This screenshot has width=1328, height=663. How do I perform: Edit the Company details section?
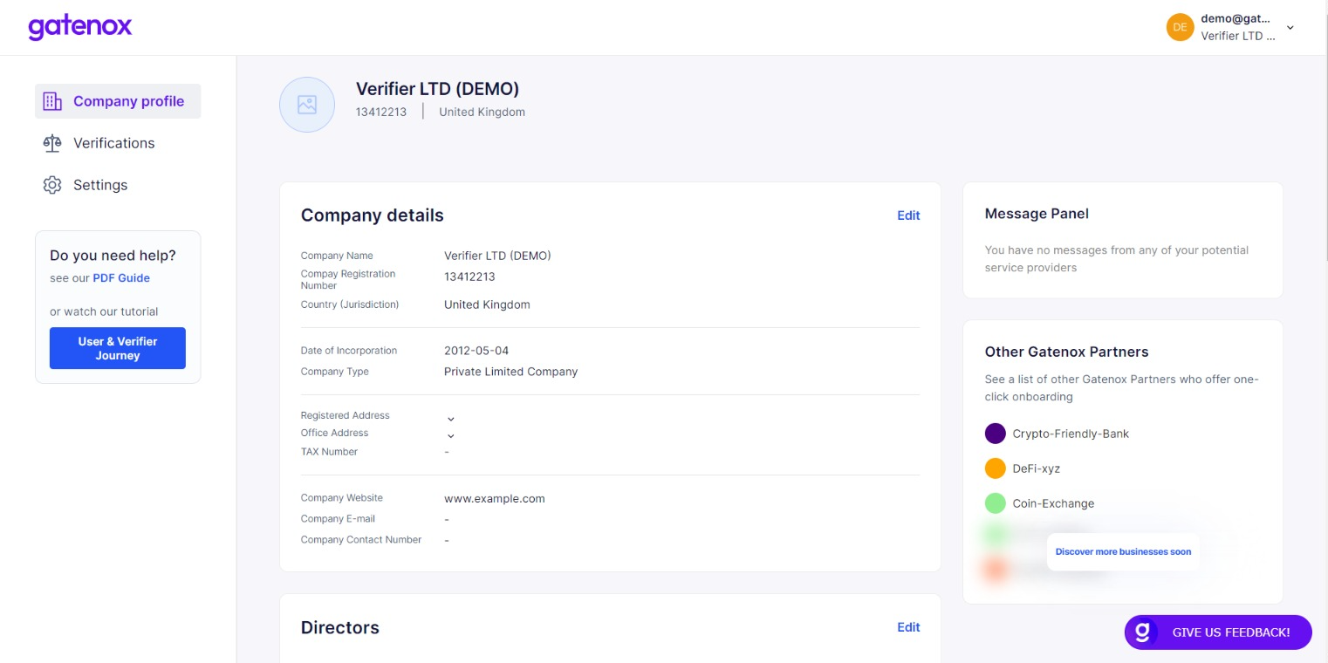(x=908, y=215)
